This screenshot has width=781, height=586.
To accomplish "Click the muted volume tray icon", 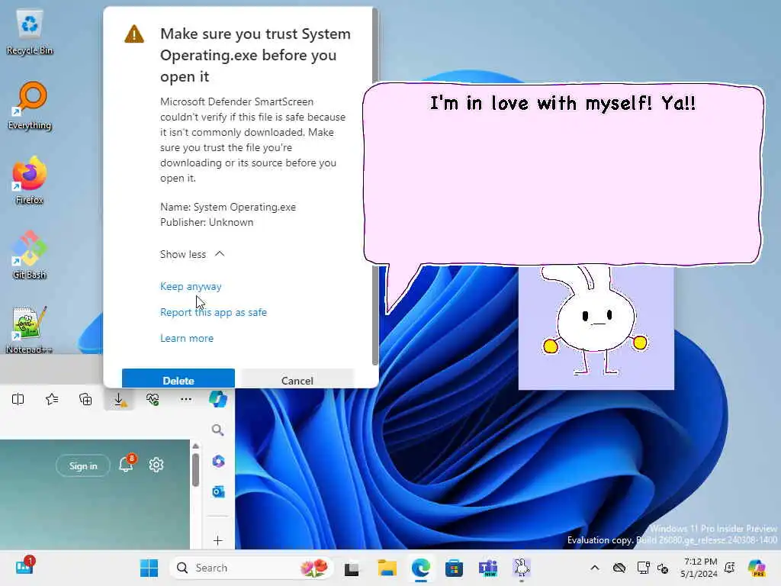I will [x=663, y=568].
